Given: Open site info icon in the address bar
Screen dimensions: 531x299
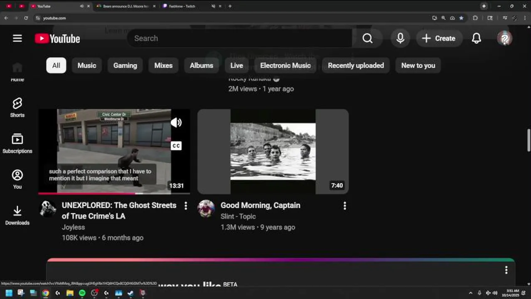Looking at the screenshot, I should point(38,18).
